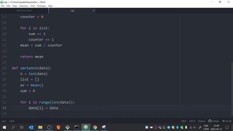Open Task View in taskbar
Image resolution: width=233 pixels, height=131 pixels.
pos(22,127)
